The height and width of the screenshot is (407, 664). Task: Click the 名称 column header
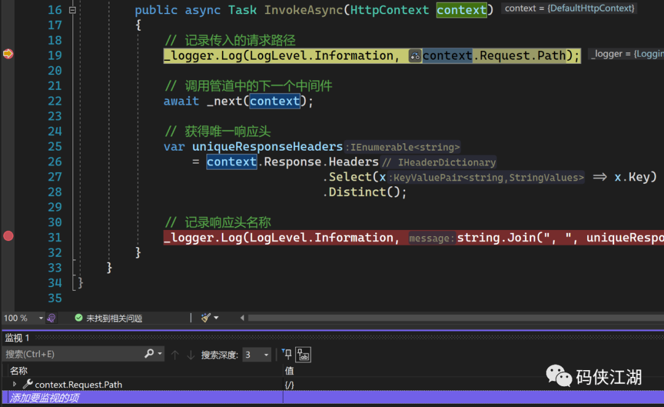18,371
